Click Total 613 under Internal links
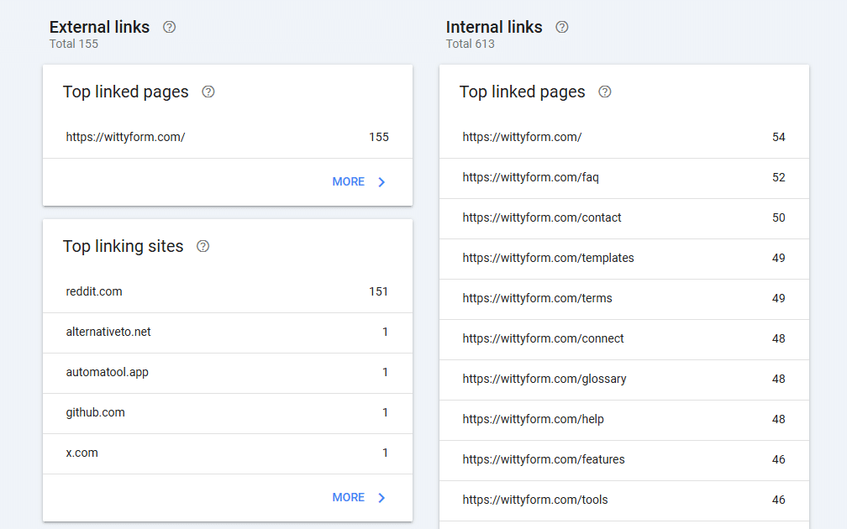 (x=470, y=44)
